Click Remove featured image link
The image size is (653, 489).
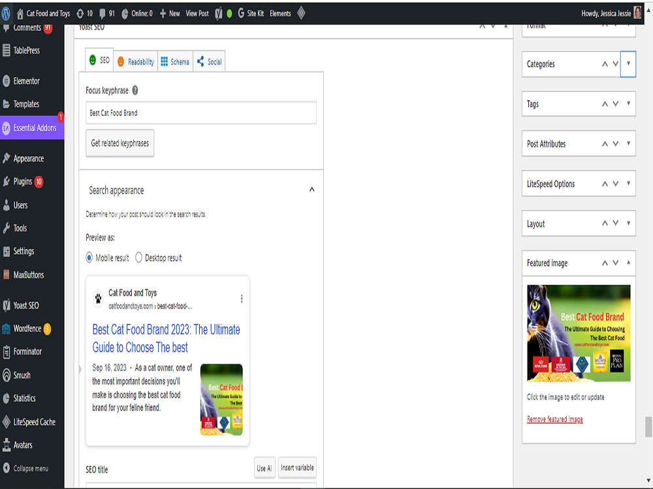pyautogui.click(x=554, y=419)
